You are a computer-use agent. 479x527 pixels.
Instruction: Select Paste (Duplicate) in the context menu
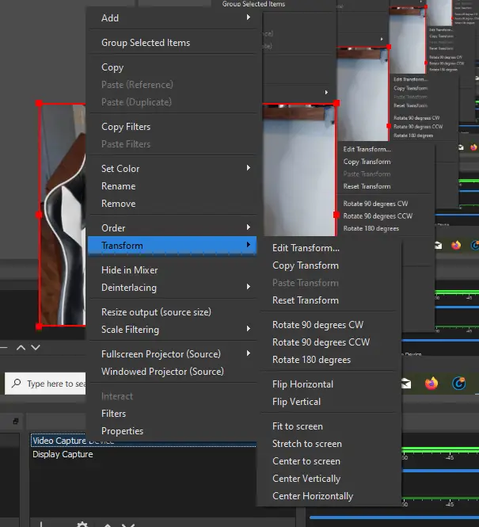[x=172, y=102]
